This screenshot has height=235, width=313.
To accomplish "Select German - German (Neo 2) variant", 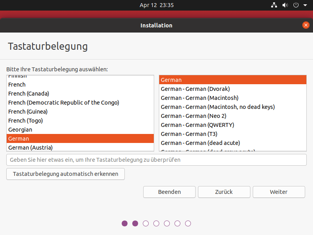I will point(193,116).
